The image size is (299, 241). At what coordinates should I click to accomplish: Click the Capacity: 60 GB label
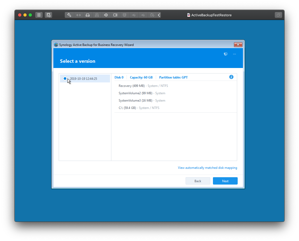(141, 77)
